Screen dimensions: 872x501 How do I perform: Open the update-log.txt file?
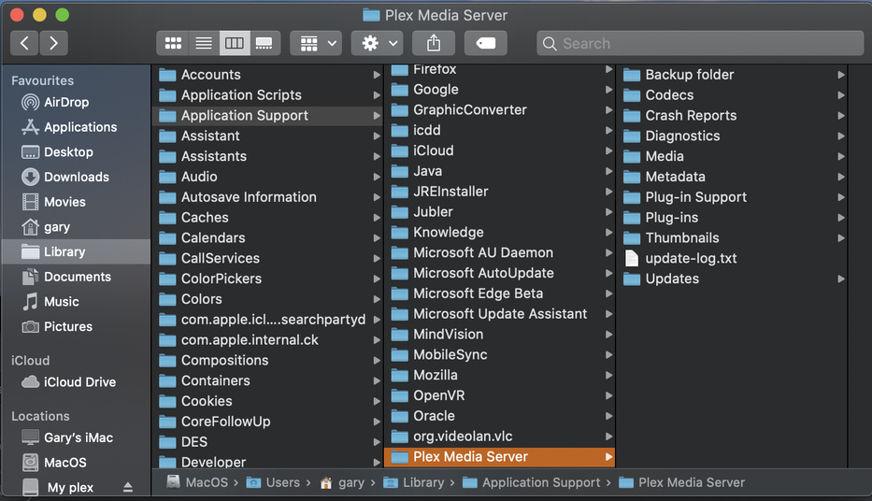click(691, 258)
